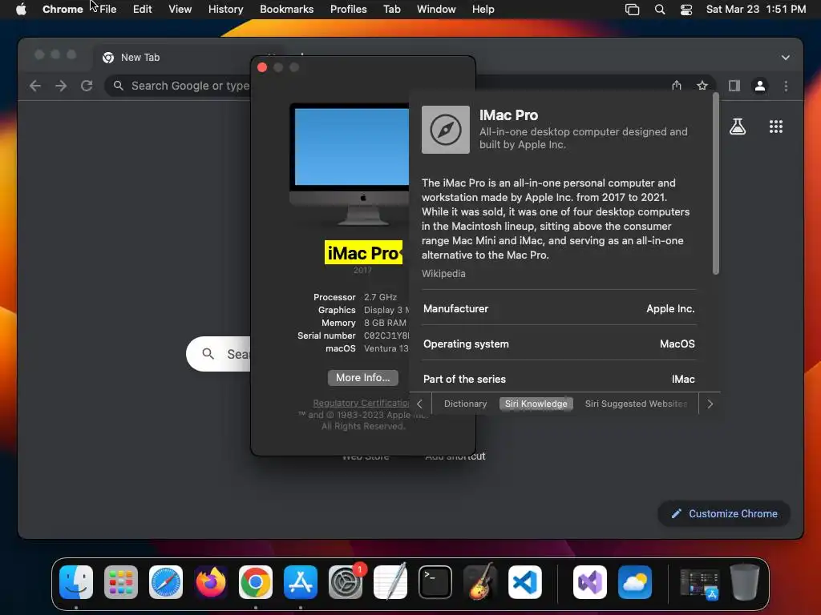Switch to the Dictionary lookup tab
821x615 pixels.
click(x=466, y=404)
